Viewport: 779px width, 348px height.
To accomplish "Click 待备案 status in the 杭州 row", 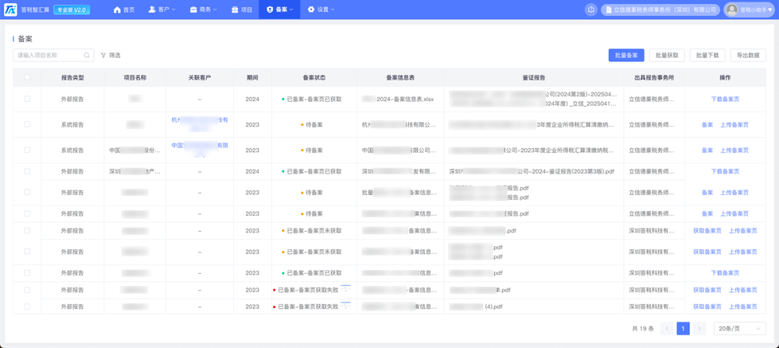I will click(x=314, y=125).
